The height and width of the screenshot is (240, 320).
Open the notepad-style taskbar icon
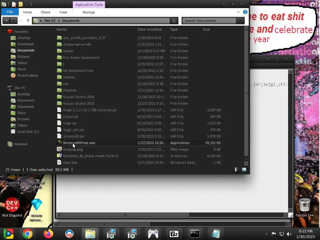click(216, 234)
